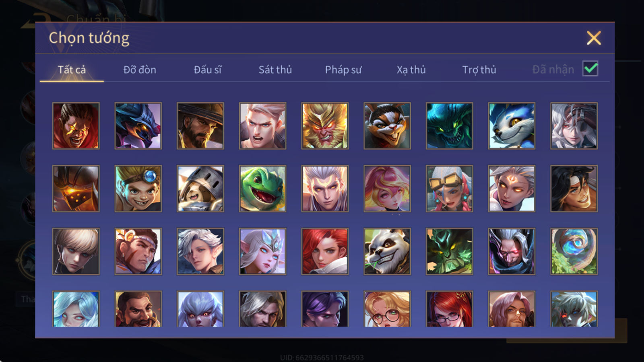
Task: Switch to the Trợ thủ tab
Action: coord(479,70)
